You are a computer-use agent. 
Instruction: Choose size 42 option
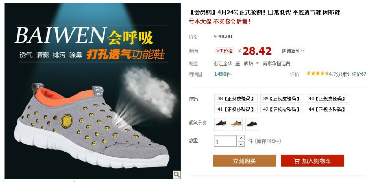pos(281,109)
